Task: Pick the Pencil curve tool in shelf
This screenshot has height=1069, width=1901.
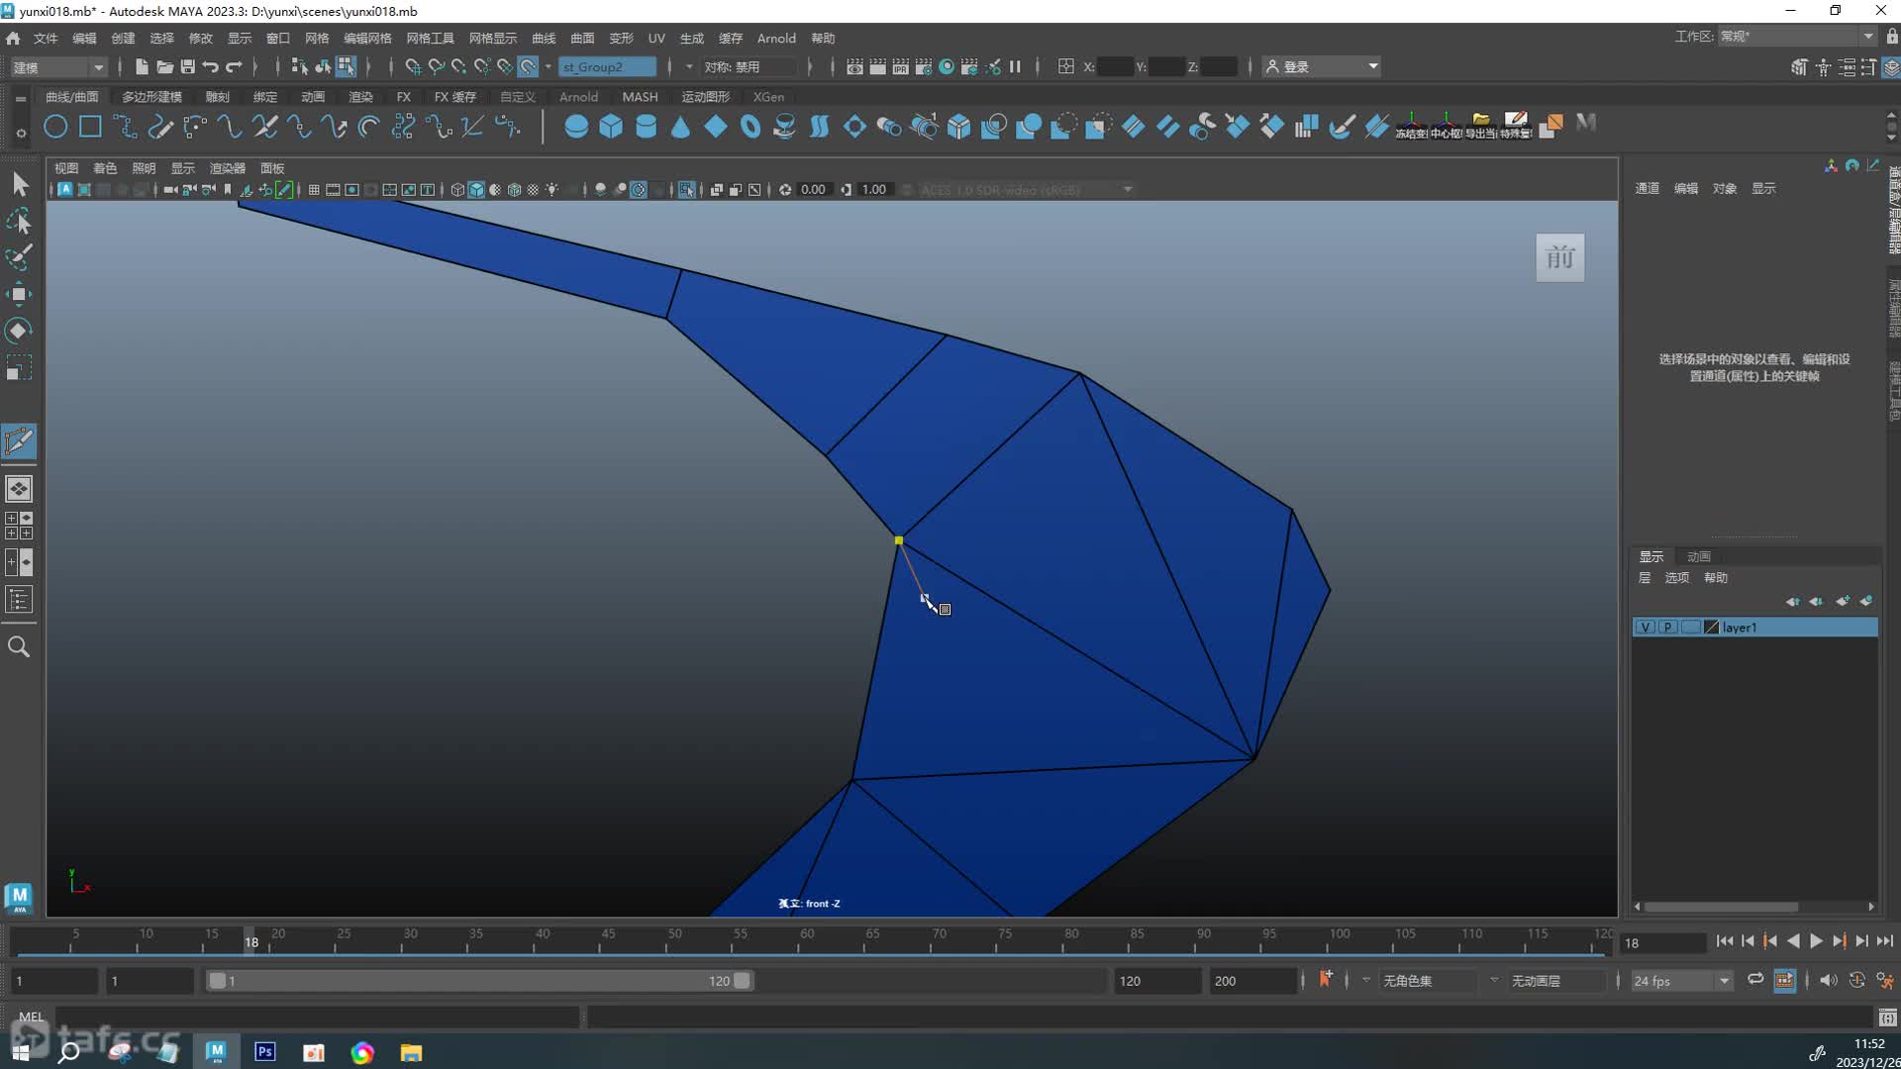Action: [159, 127]
